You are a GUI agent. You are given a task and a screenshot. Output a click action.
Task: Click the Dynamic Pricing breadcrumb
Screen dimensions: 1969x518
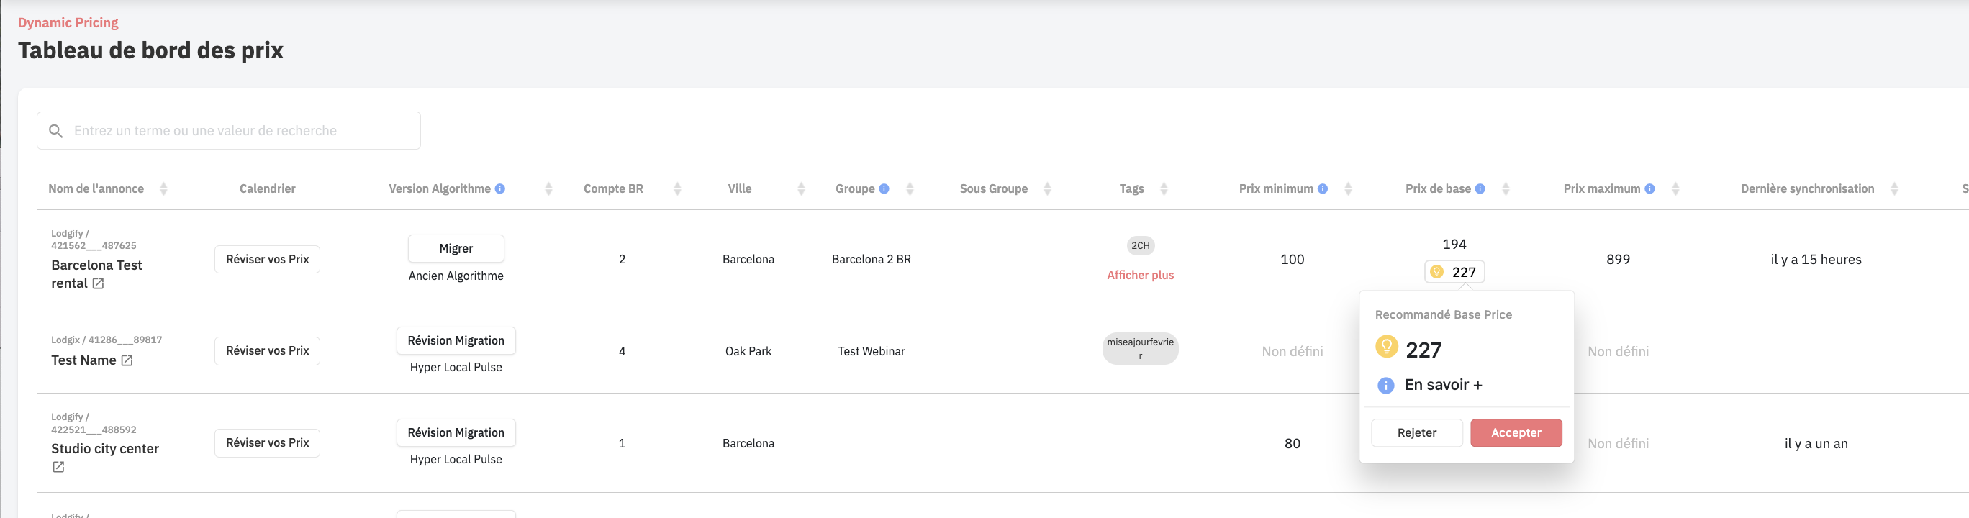click(68, 23)
